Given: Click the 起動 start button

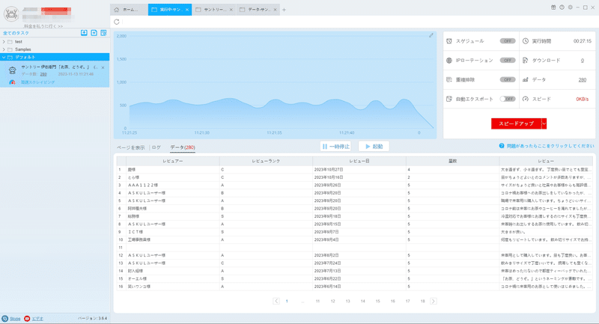Looking at the screenshot, I should [x=374, y=146].
